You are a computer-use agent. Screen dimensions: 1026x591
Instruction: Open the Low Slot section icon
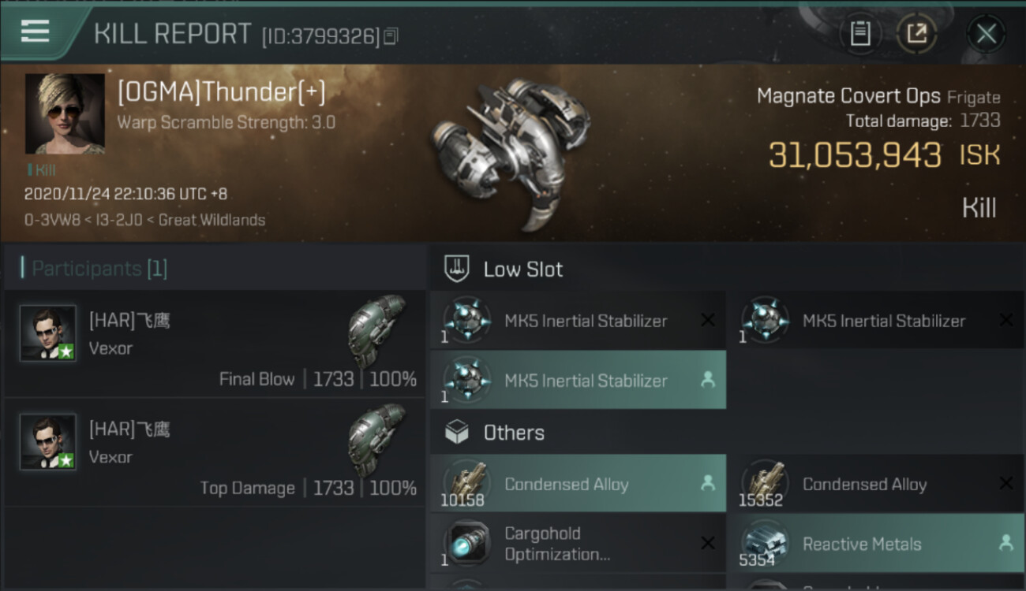457,269
